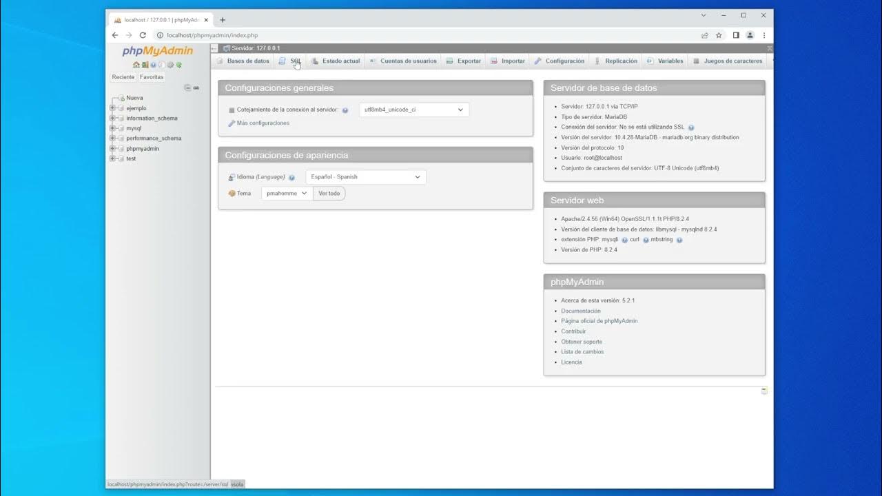Open Idioma language dropdown
Viewport: 882px width, 496px height.
point(366,177)
